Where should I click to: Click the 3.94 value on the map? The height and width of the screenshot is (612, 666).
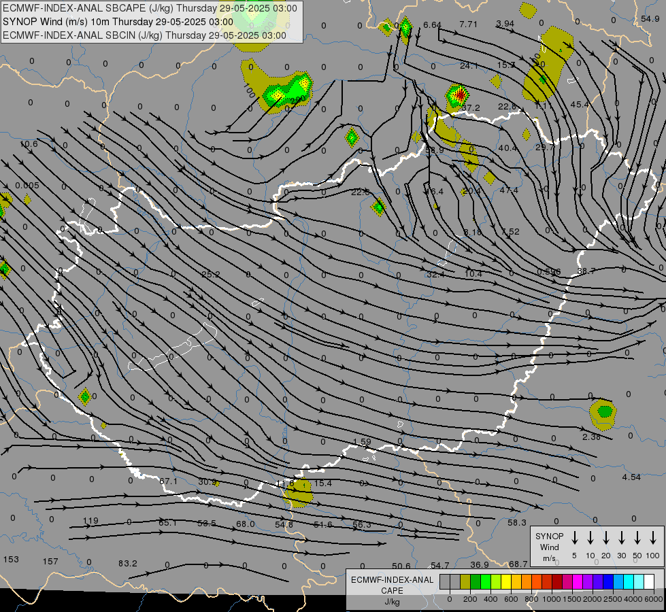(x=505, y=23)
